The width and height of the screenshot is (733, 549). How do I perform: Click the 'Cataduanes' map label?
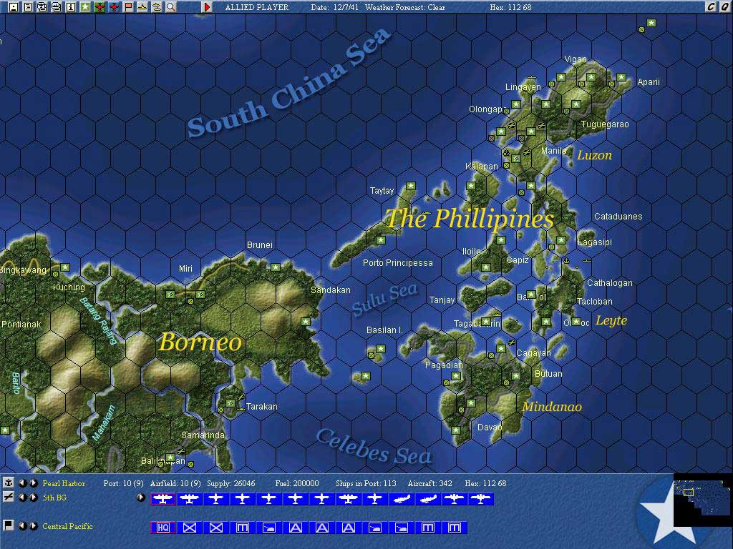click(618, 216)
